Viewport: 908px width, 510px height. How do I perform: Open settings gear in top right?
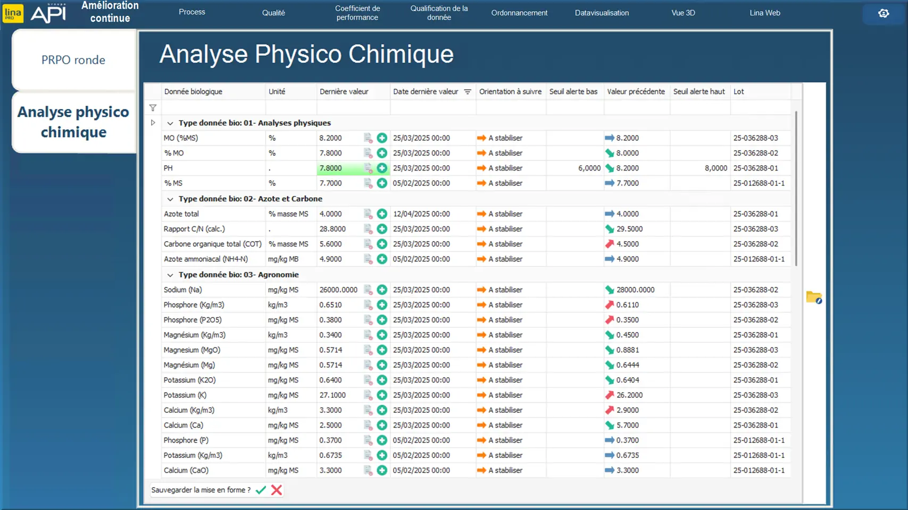coord(883,13)
